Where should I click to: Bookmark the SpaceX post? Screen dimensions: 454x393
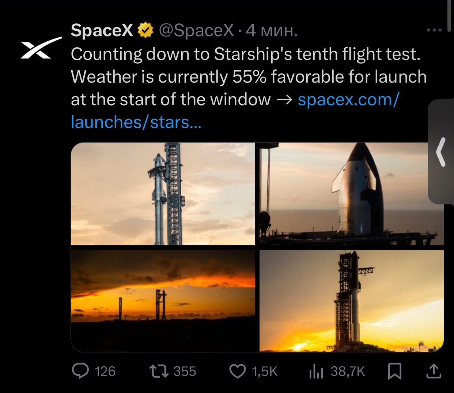point(395,371)
